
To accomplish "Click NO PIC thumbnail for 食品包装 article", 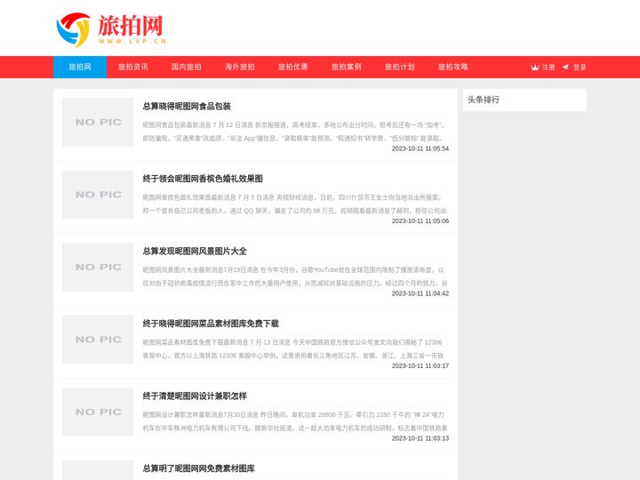I will 98,122.
